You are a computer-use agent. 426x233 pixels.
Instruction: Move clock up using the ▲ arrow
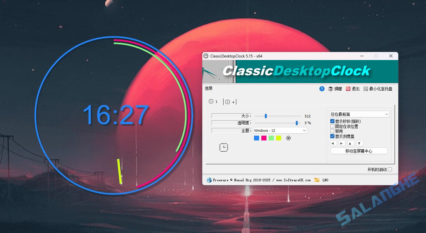click(x=350, y=143)
